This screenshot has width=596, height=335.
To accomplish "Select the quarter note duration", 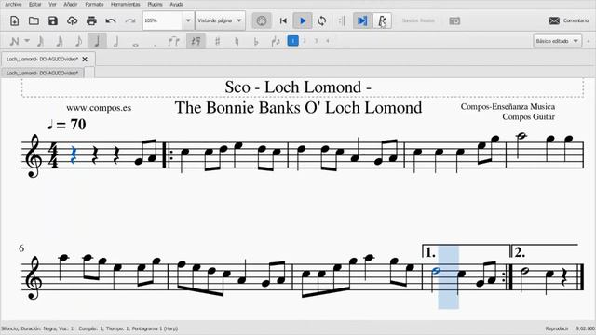I will pos(97,41).
